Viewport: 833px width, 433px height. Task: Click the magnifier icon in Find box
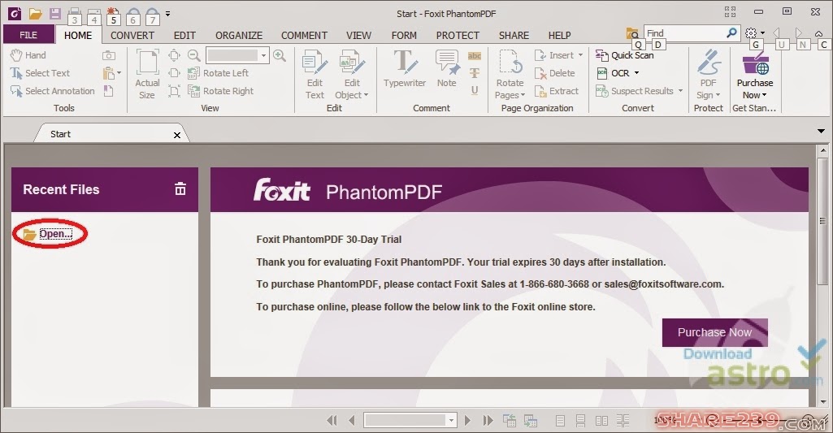[x=731, y=33]
